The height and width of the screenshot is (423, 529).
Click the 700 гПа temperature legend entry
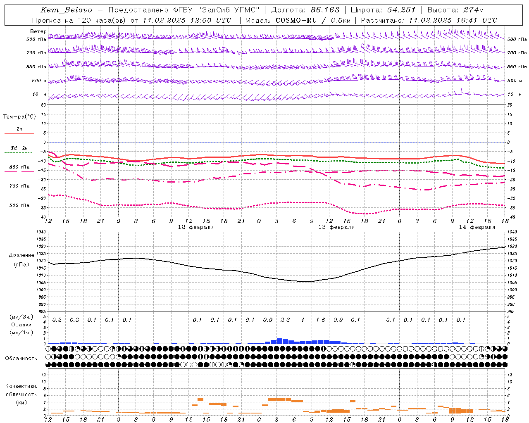pos(19,186)
